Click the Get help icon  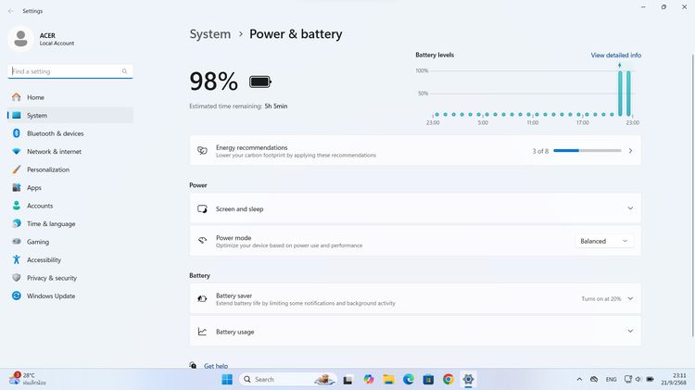193,365
